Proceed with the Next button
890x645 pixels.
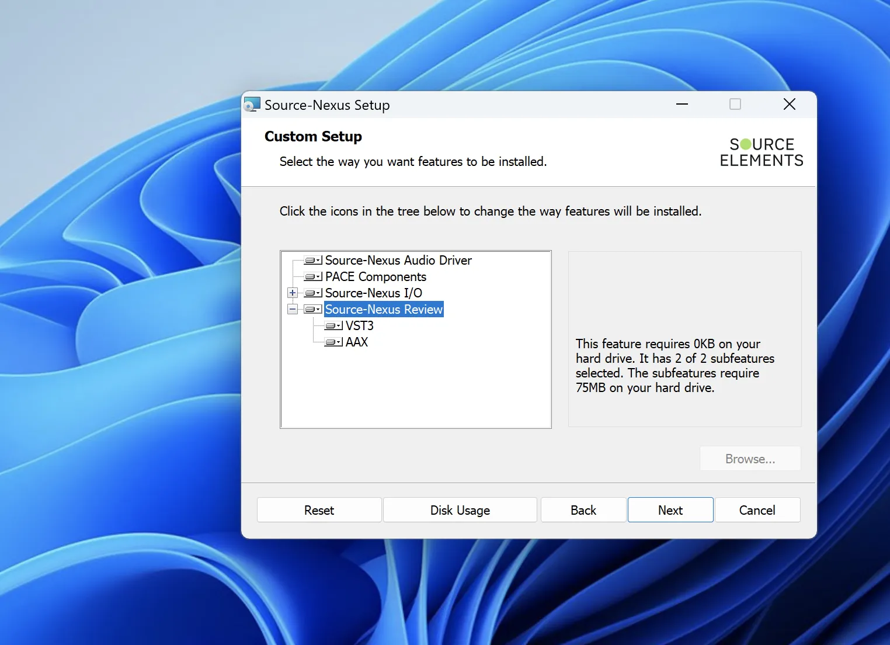coord(670,510)
